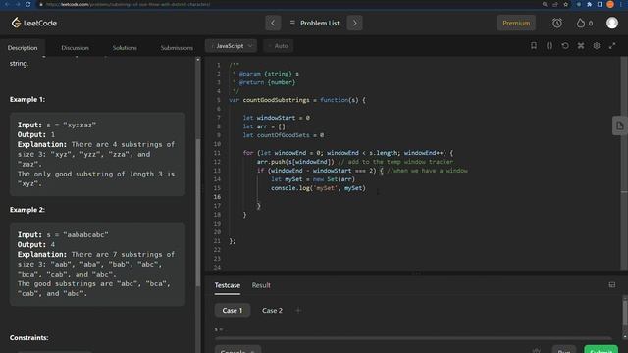Go to the previous problem arrow
Image resolution: width=628 pixels, height=353 pixels.
273,23
